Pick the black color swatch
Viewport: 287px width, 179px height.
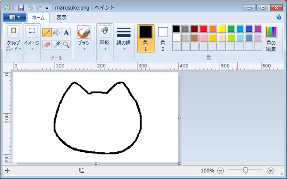click(x=176, y=29)
